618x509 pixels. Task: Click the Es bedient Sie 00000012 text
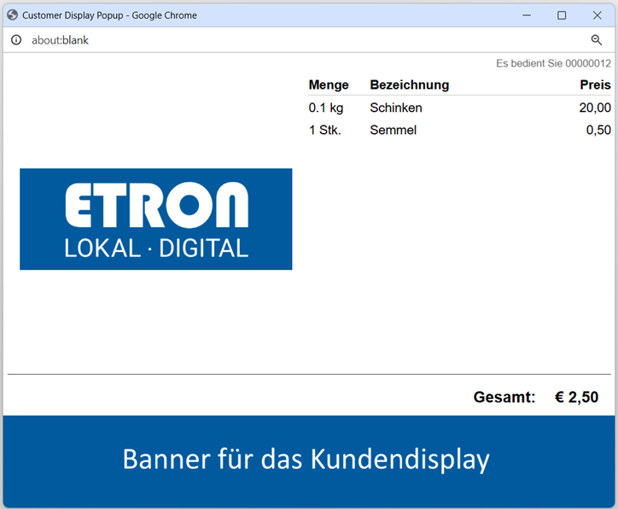pos(553,63)
